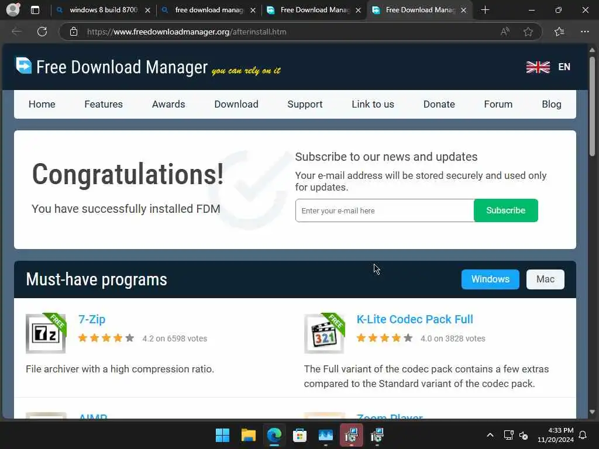This screenshot has height=449, width=599.
Task: Open the Windows Start menu
Action: pyautogui.click(x=222, y=435)
